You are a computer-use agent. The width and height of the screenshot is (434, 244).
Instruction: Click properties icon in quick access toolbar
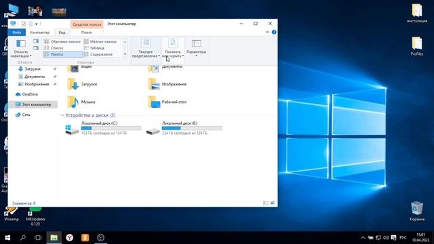tap(23, 24)
